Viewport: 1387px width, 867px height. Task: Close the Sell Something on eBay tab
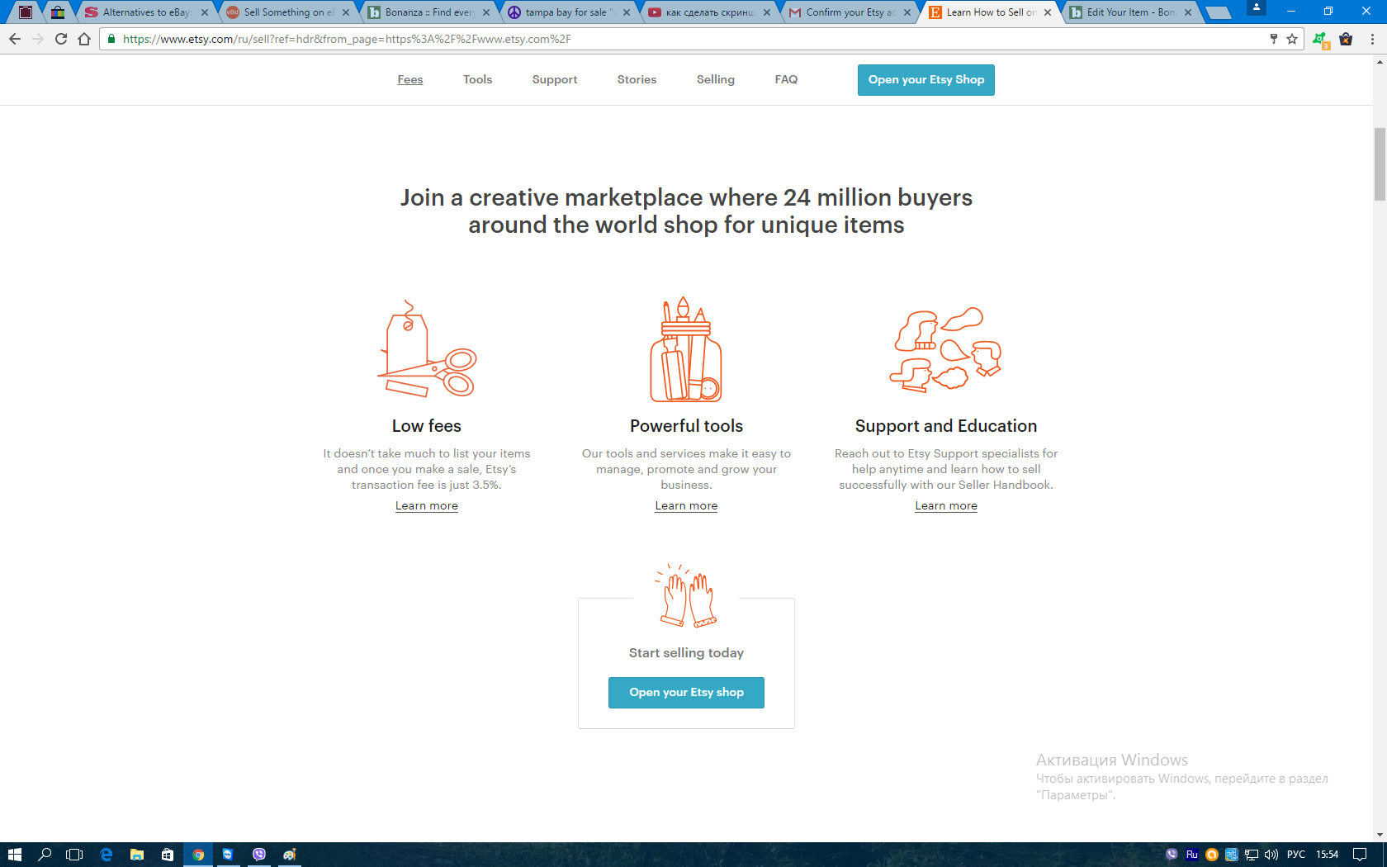tap(346, 12)
